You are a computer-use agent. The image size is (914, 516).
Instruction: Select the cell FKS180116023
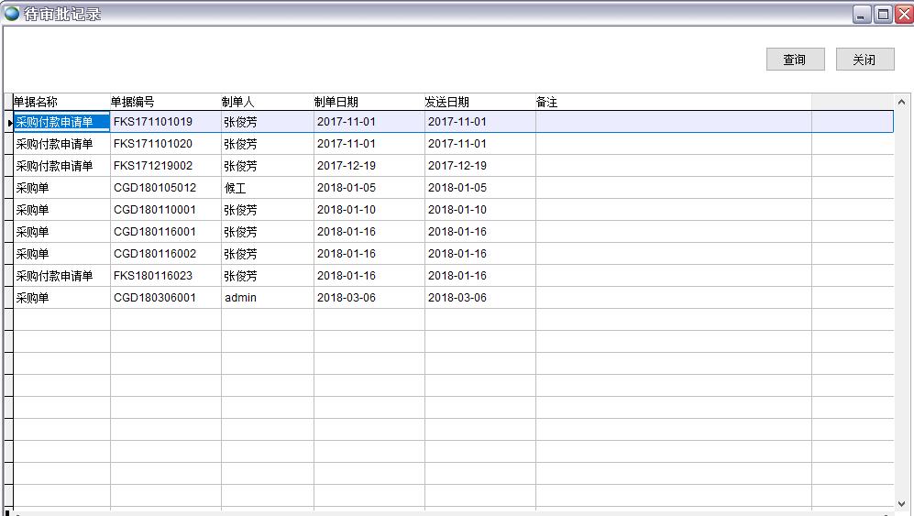pyautogui.click(x=153, y=276)
